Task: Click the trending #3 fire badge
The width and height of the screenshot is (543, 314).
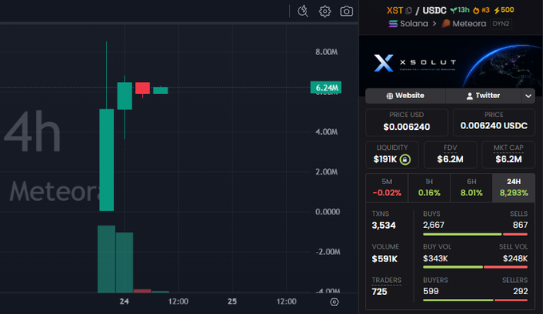Action: click(482, 10)
